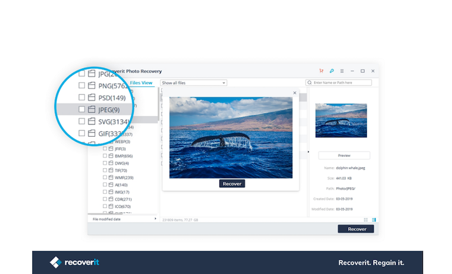Click the file name dolphin whale.jpeg
Image resolution: width=452 pixels, height=274 pixels.
pyautogui.click(x=350, y=168)
